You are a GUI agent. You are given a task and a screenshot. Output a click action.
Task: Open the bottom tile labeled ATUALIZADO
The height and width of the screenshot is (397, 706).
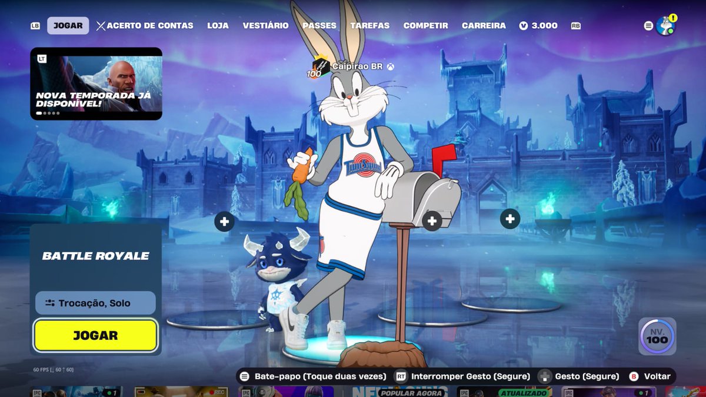point(505,392)
